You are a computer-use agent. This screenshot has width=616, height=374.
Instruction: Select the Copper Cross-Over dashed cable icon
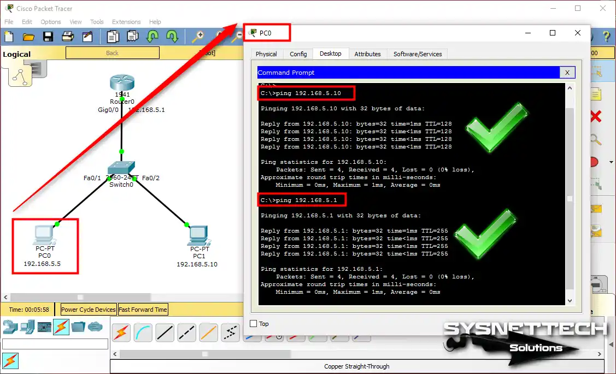(x=187, y=333)
